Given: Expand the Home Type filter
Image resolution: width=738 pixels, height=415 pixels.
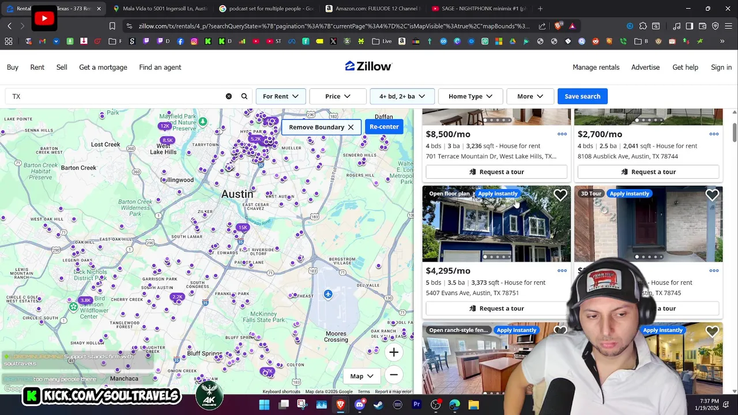Looking at the screenshot, I should tap(470, 96).
